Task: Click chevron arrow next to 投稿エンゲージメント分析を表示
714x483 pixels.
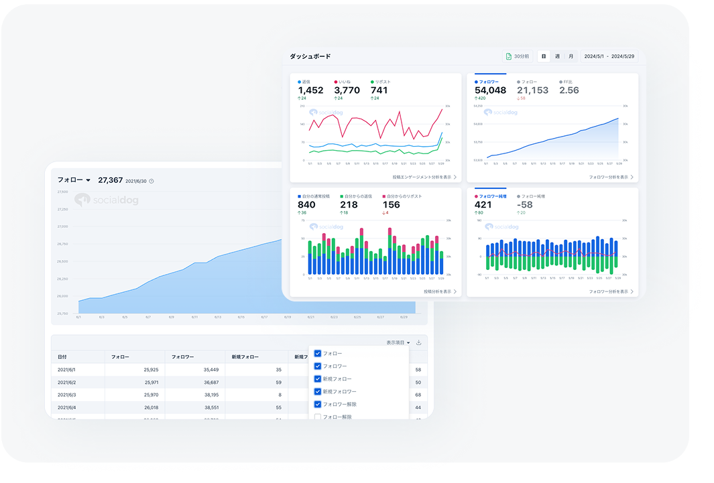Action: point(455,178)
